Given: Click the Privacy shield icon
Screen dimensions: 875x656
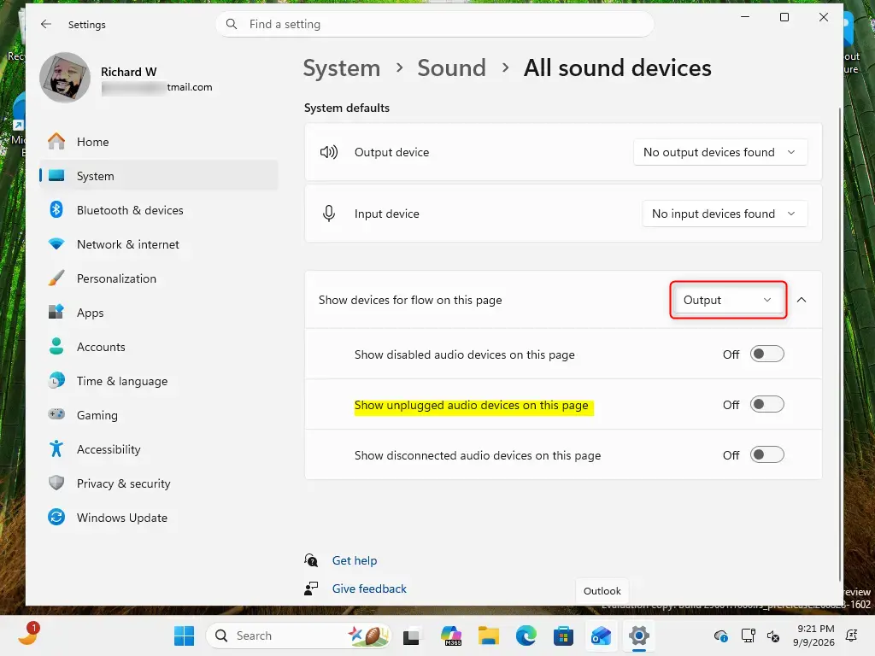Looking at the screenshot, I should pyautogui.click(x=56, y=483).
